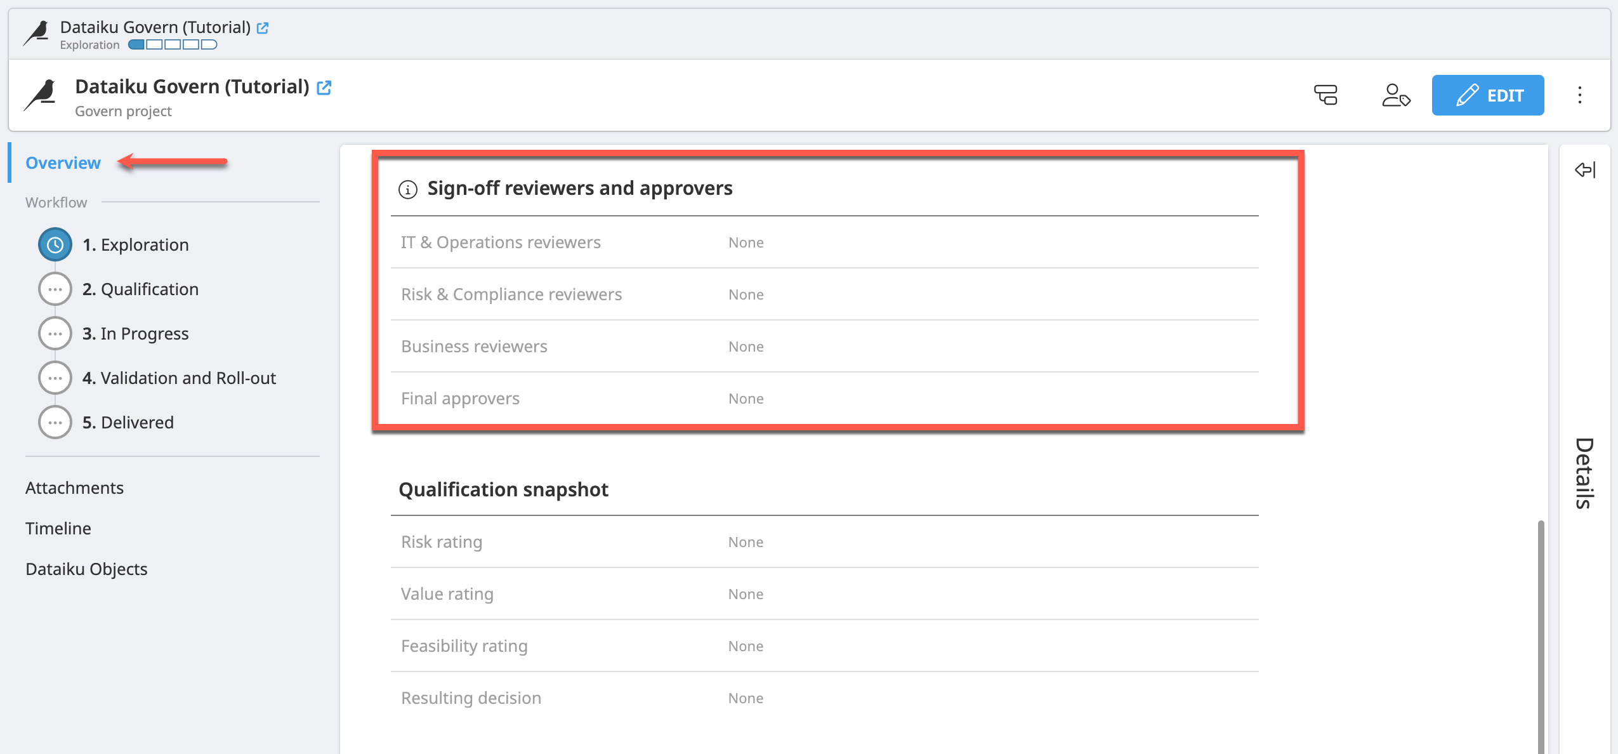Open step 4. Validation and Roll-out
This screenshot has height=754, width=1618.
click(179, 378)
